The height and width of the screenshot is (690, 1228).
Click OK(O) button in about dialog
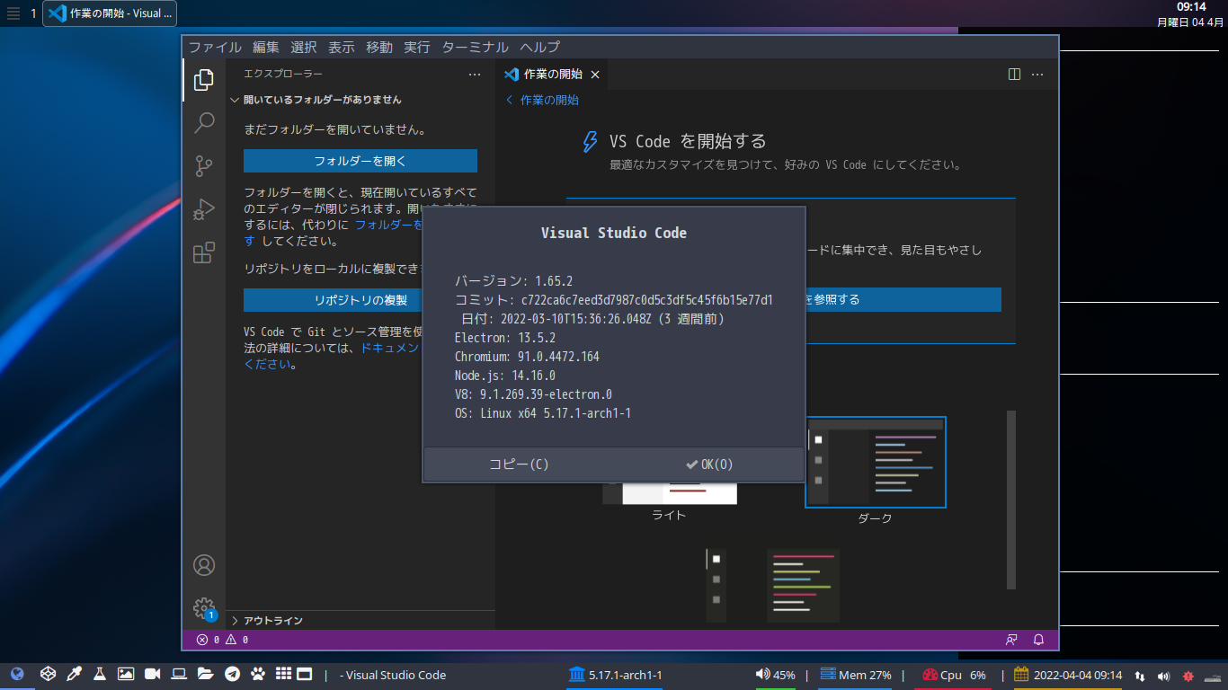[708, 464]
